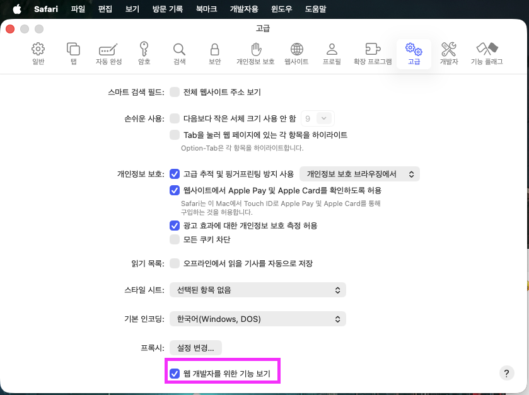Uncheck 웹 개발자를 위한 기능 보기
Screen dimensions: 529x395
[175, 374]
